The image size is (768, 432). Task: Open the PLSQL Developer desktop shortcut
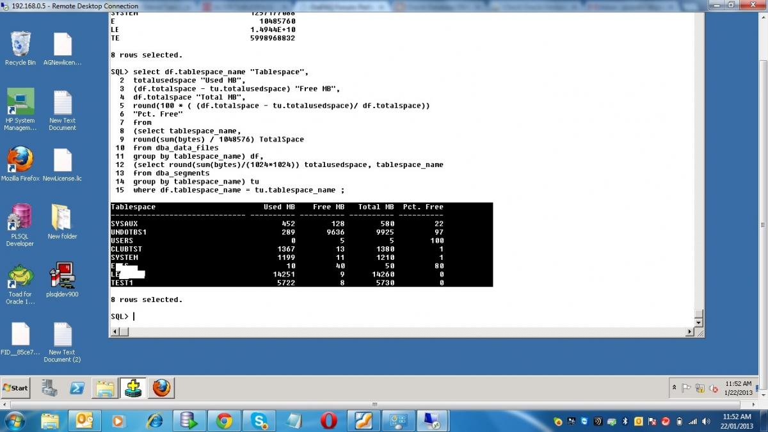pos(20,218)
